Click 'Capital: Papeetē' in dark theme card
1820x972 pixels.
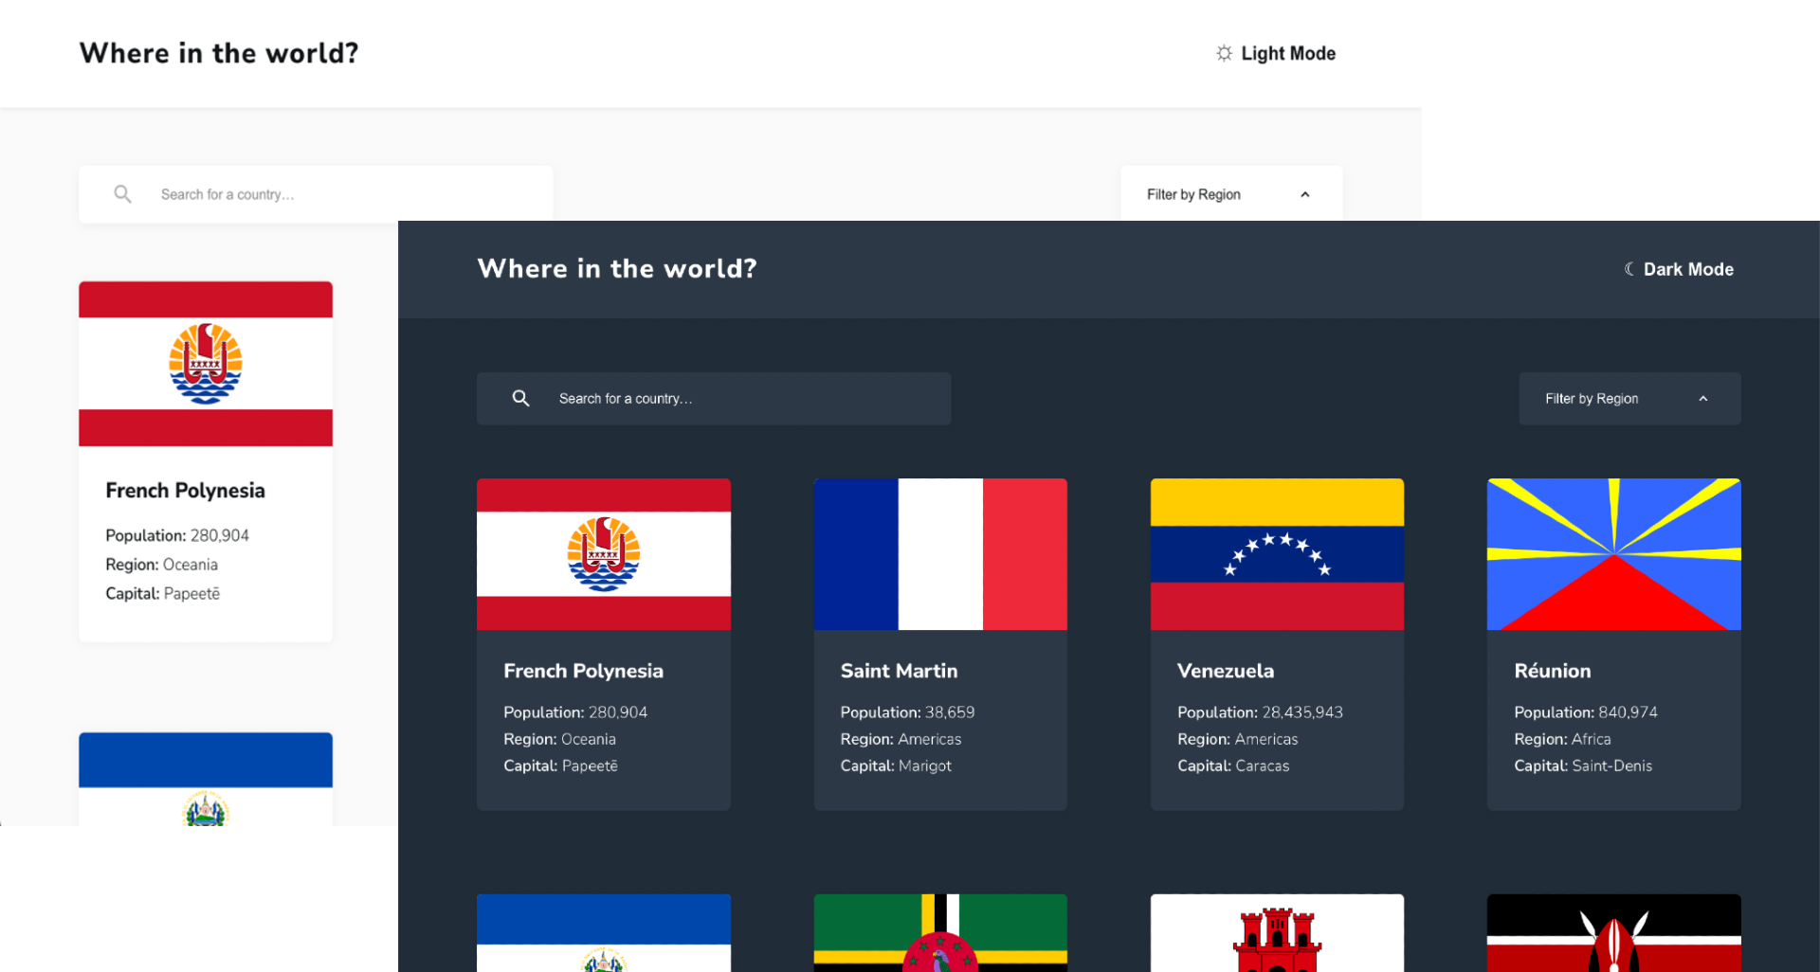point(560,765)
